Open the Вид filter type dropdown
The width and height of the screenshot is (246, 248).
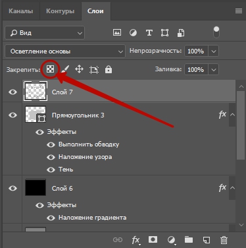coord(45,33)
